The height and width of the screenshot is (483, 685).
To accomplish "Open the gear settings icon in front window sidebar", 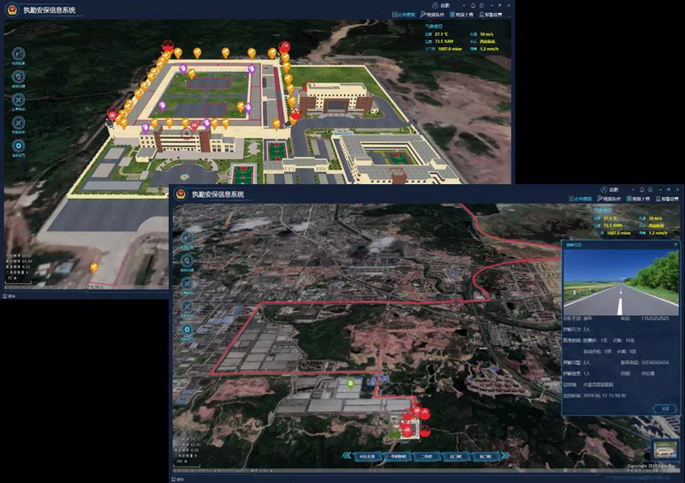I will (x=187, y=330).
